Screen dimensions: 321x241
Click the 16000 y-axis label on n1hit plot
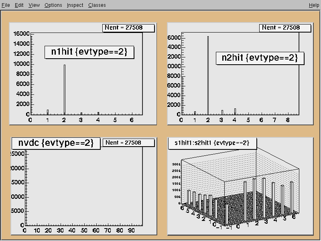coord(21,34)
